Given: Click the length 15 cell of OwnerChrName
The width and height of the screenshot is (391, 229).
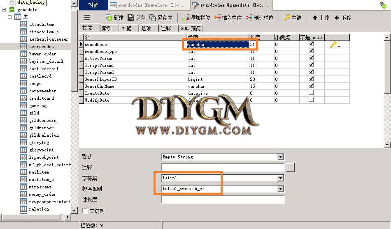Looking at the screenshot, I should pos(262,86).
